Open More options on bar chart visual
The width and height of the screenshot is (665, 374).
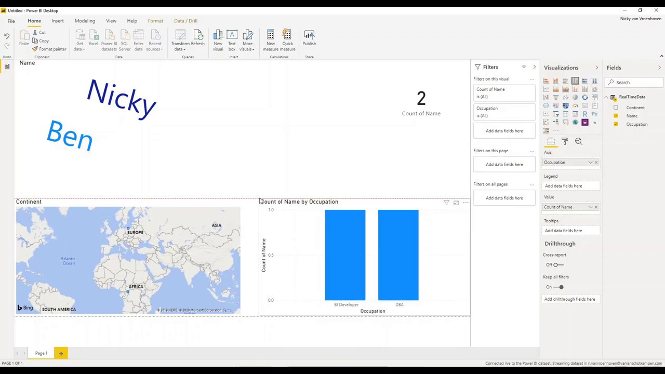pos(465,203)
